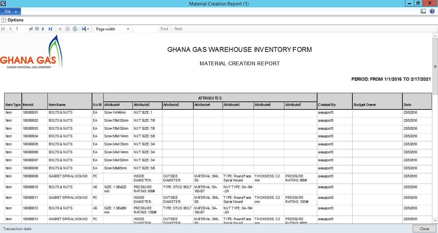438x233 pixels.
Task: Click the Options icon above the report
Action: [3, 20]
